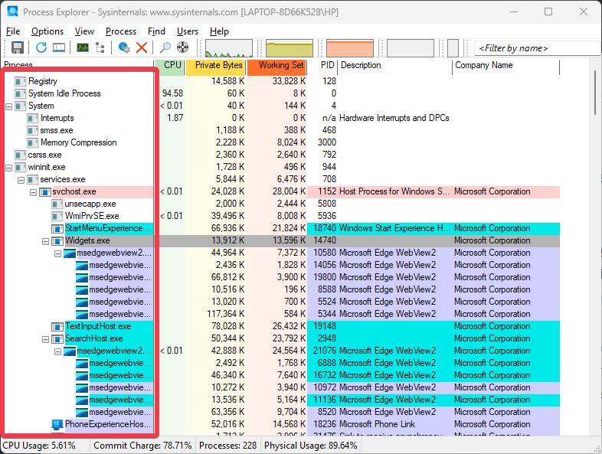Collapse the System process tree node

[x=8, y=106]
